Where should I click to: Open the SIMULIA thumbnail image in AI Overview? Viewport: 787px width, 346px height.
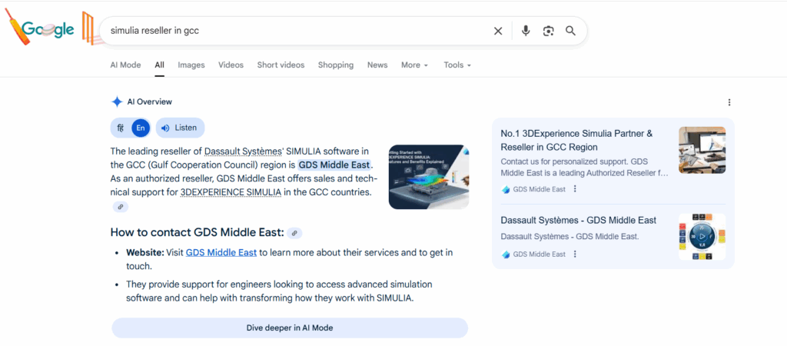coord(428,177)
